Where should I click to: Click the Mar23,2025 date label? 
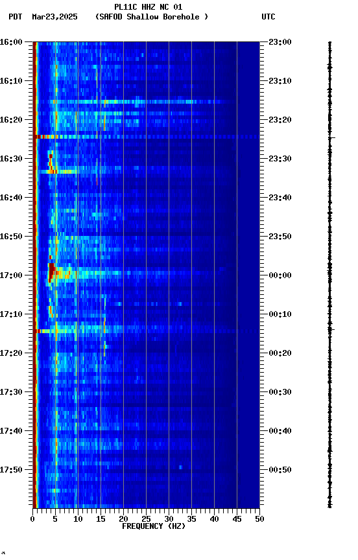pyautogui.click(x=54, y=17)
